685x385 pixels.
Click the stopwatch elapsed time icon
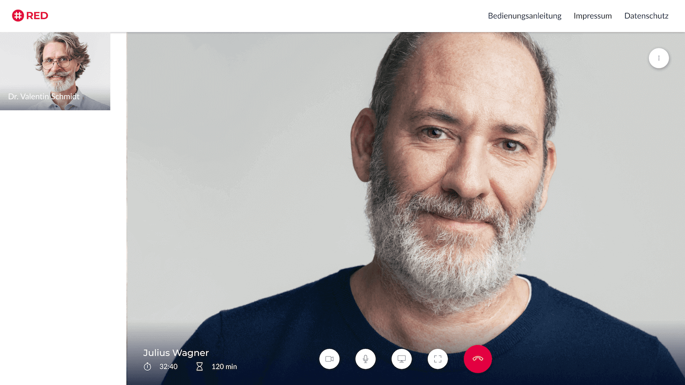tap(147, 366)
